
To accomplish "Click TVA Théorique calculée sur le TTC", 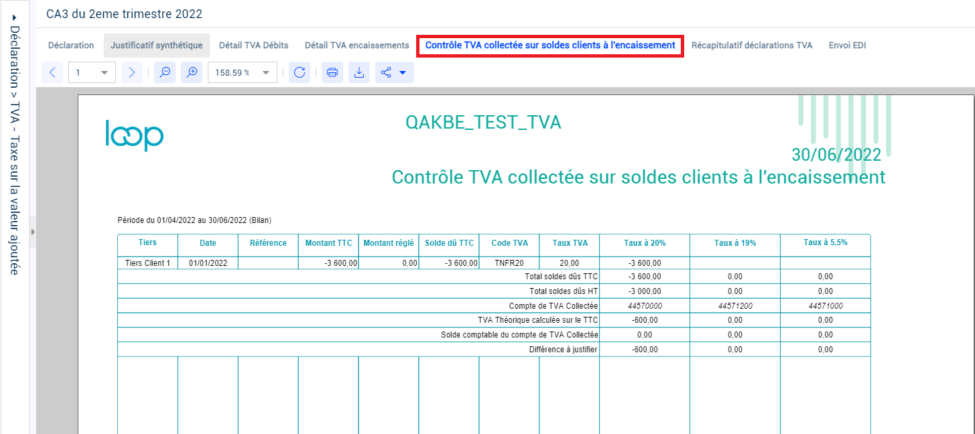I will pyautogui.click(x=538, y=320).
